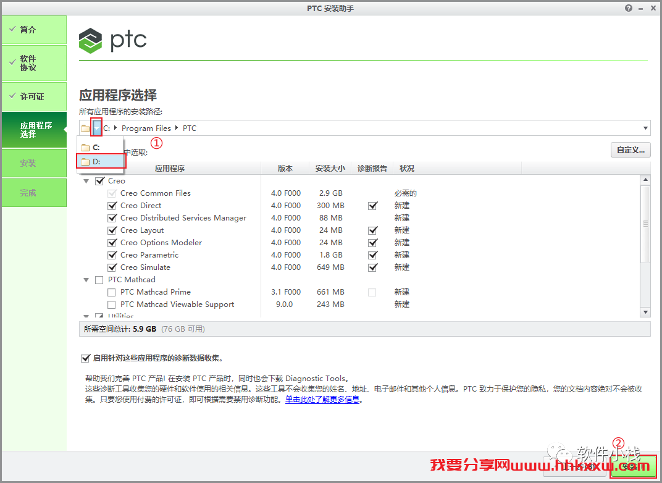
Task: Check the PTC Mathcad group checkbox
Action: [99, 280]
